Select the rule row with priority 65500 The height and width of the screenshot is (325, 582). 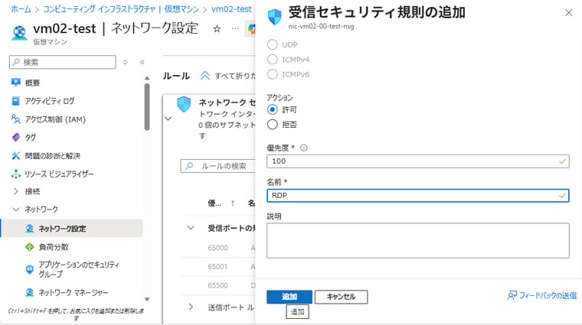(218, 286)
